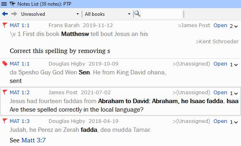This screenshot has height=146, width=241.
Task: Go forward with the gray right arrow
Action: pyautogui.click(x=14, y=14)
